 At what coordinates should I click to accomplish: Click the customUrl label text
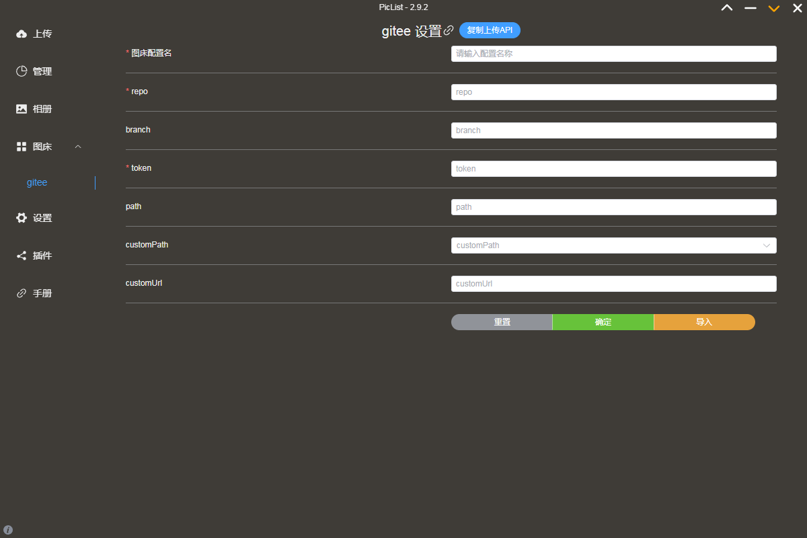pyautogui.click(x=144, y=283)
